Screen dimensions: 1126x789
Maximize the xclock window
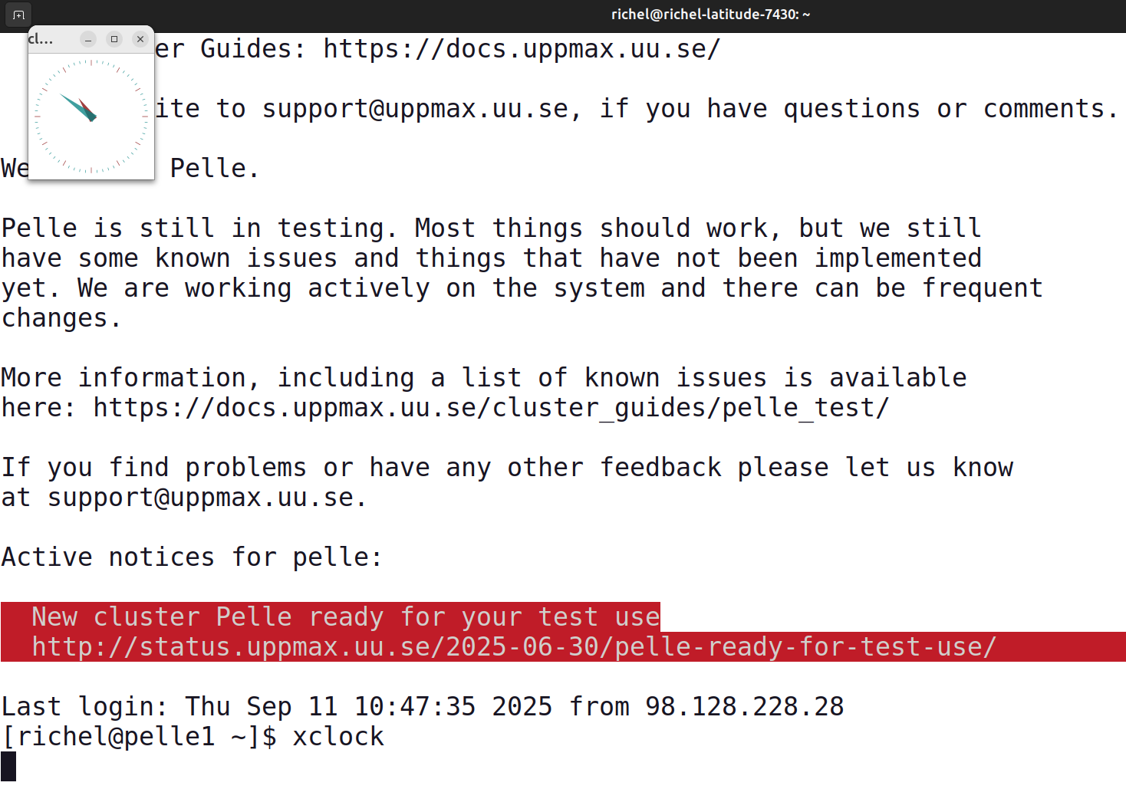tap(114, 39)
